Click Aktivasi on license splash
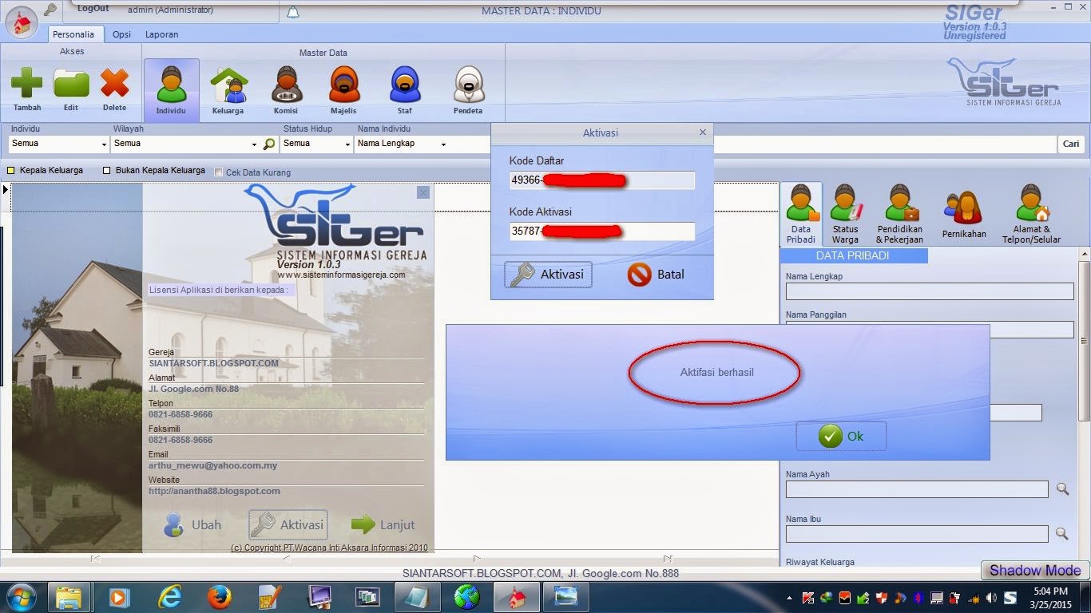The width and height of the screenshot is (1091, 613). 288,525
